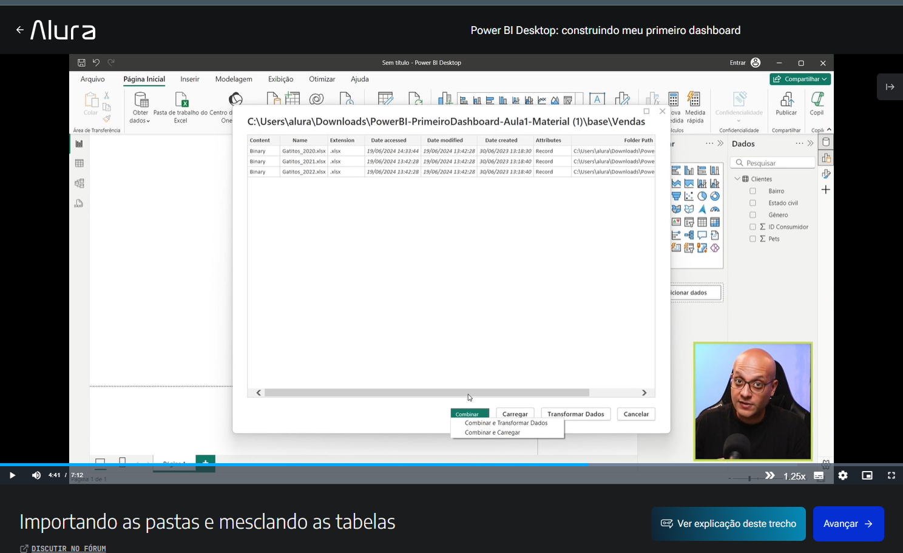The width and height of the screenshot is (903, 553).
Task: Change playback speed 1.25x
Action: tap(794, 476)
